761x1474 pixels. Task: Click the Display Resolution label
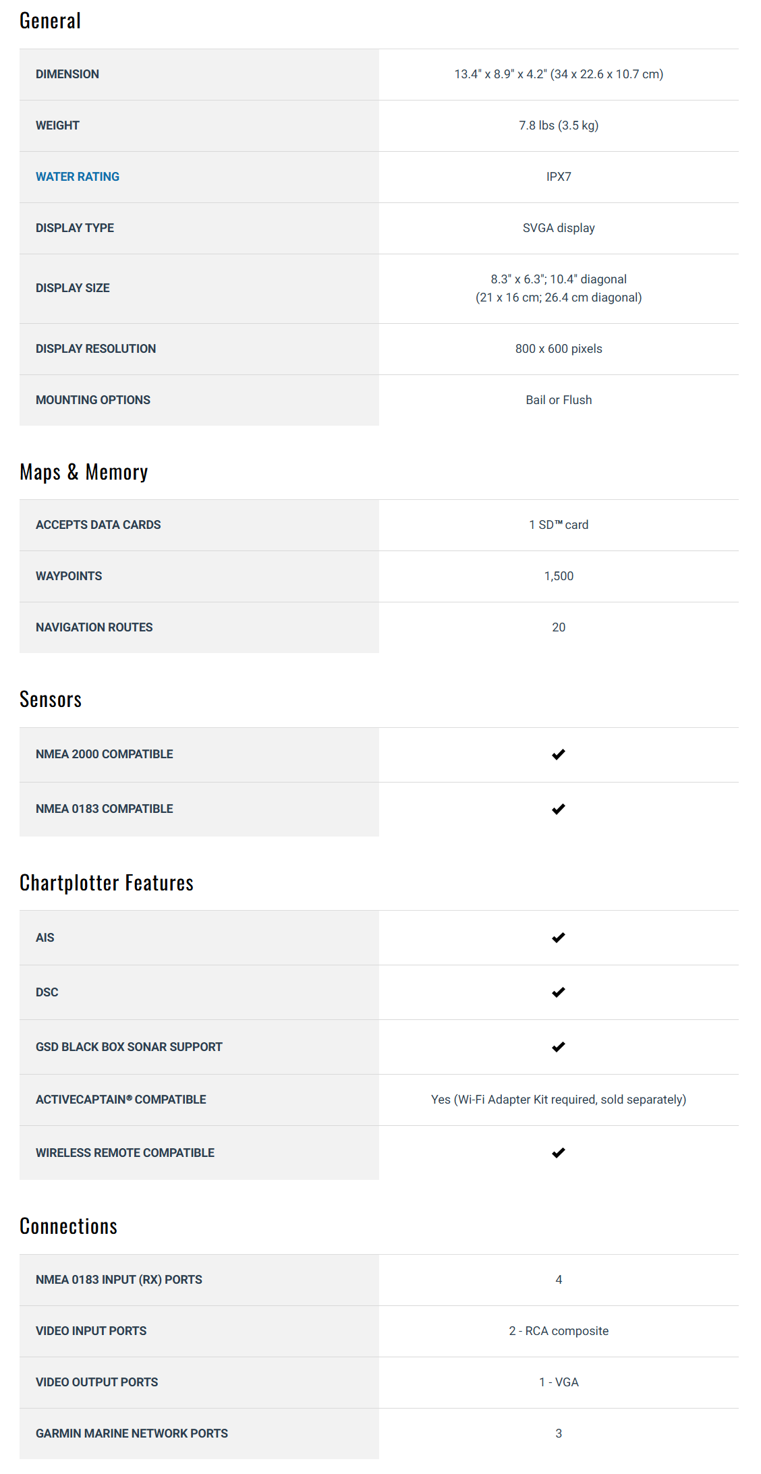pos(96,349)
